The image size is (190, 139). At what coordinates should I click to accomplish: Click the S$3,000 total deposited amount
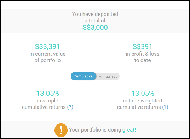pos(95,27)
